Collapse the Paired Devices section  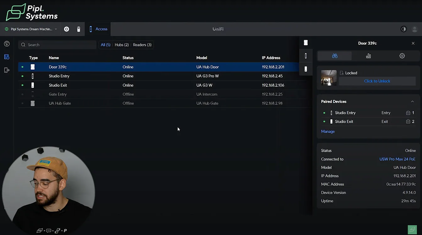[412, 102]
